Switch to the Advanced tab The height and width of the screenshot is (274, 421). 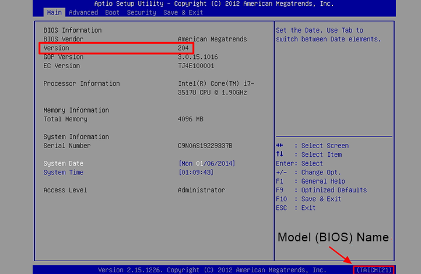click(83, 12)
